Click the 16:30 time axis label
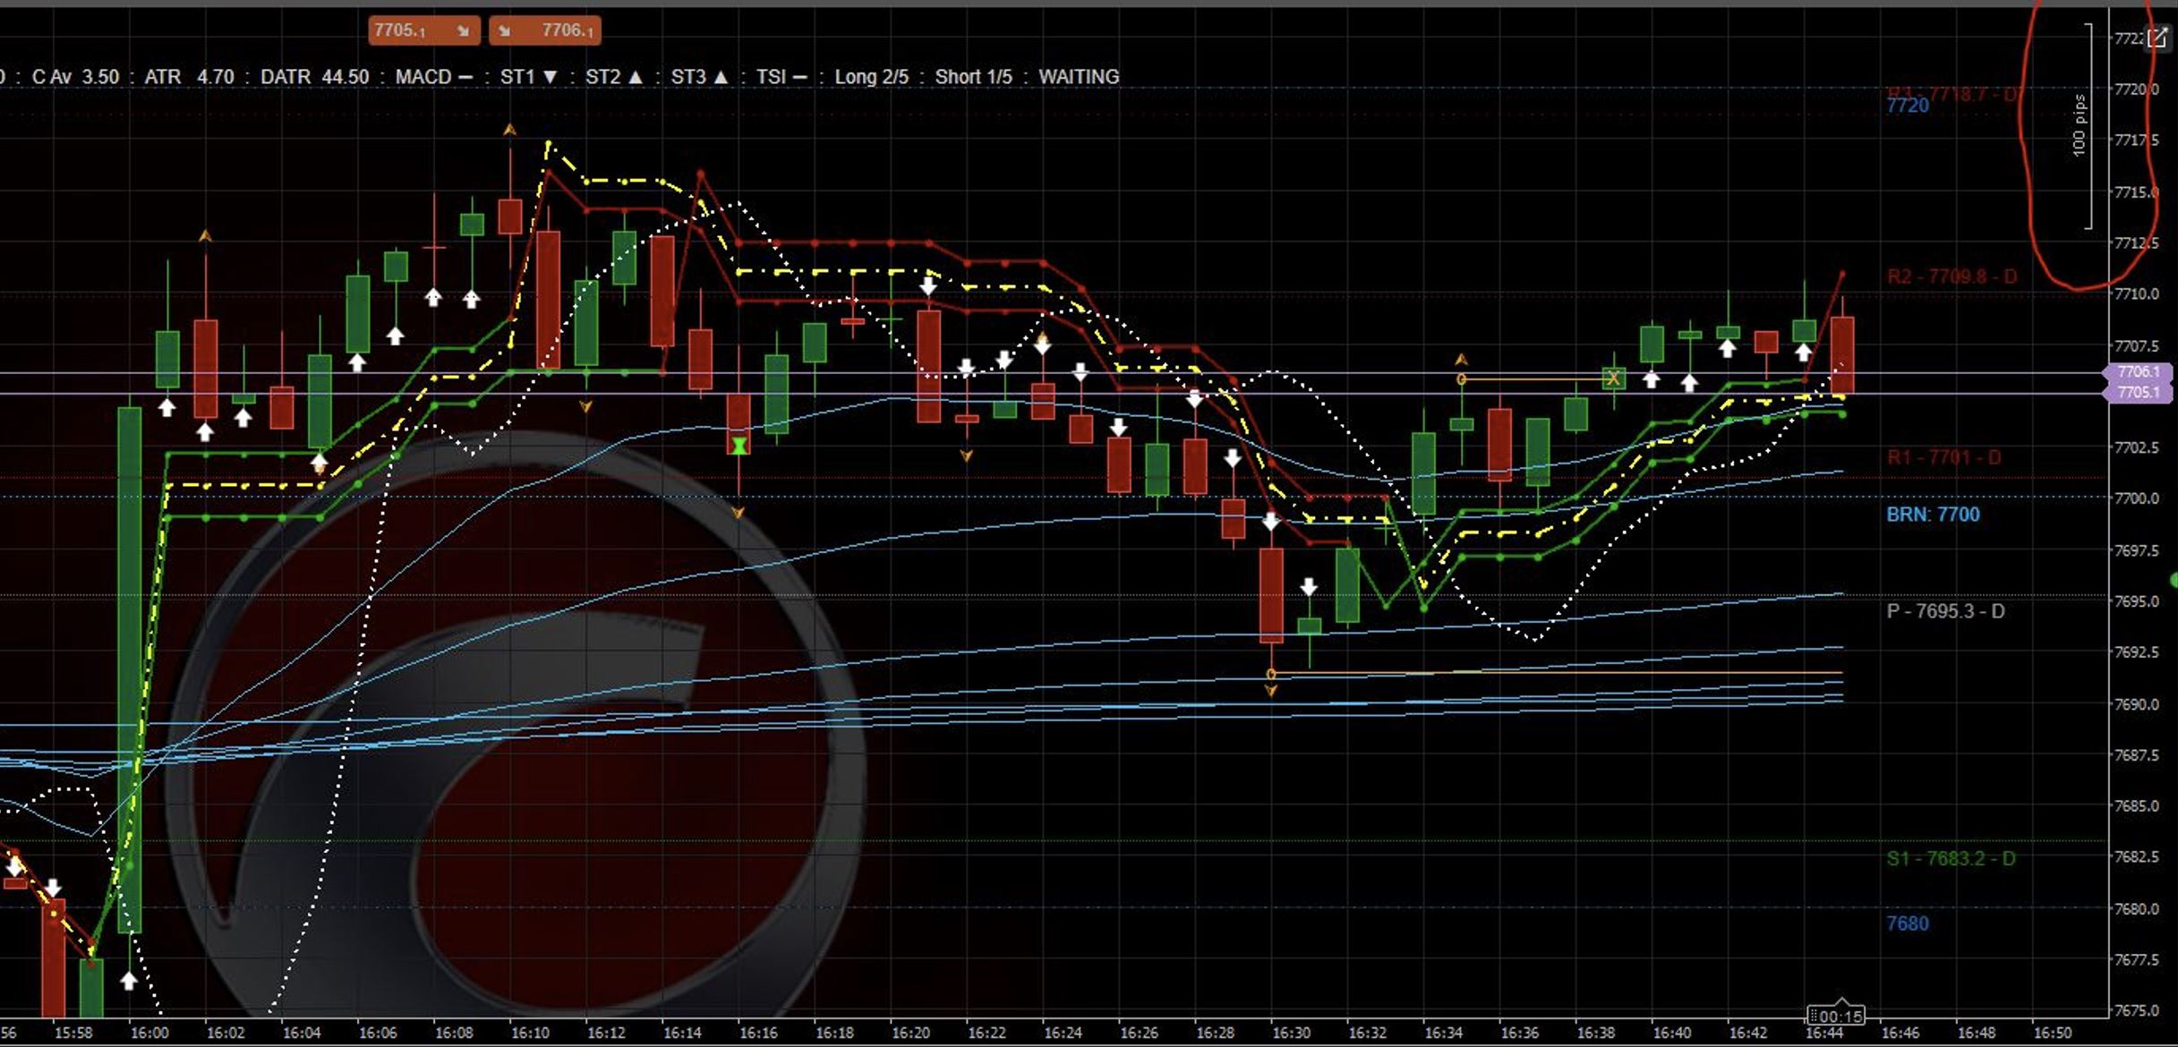Image resolution: width=2178 pixels, height=1047 pixels. [1291, 1032]
